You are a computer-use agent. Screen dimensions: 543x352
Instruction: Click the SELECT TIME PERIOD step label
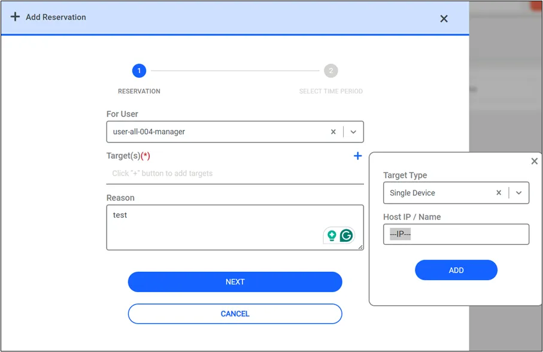331,92
